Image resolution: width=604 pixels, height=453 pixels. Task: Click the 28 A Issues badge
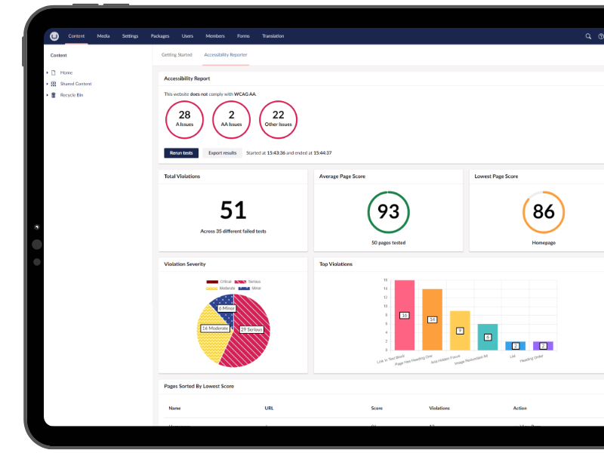click(184, 119)
